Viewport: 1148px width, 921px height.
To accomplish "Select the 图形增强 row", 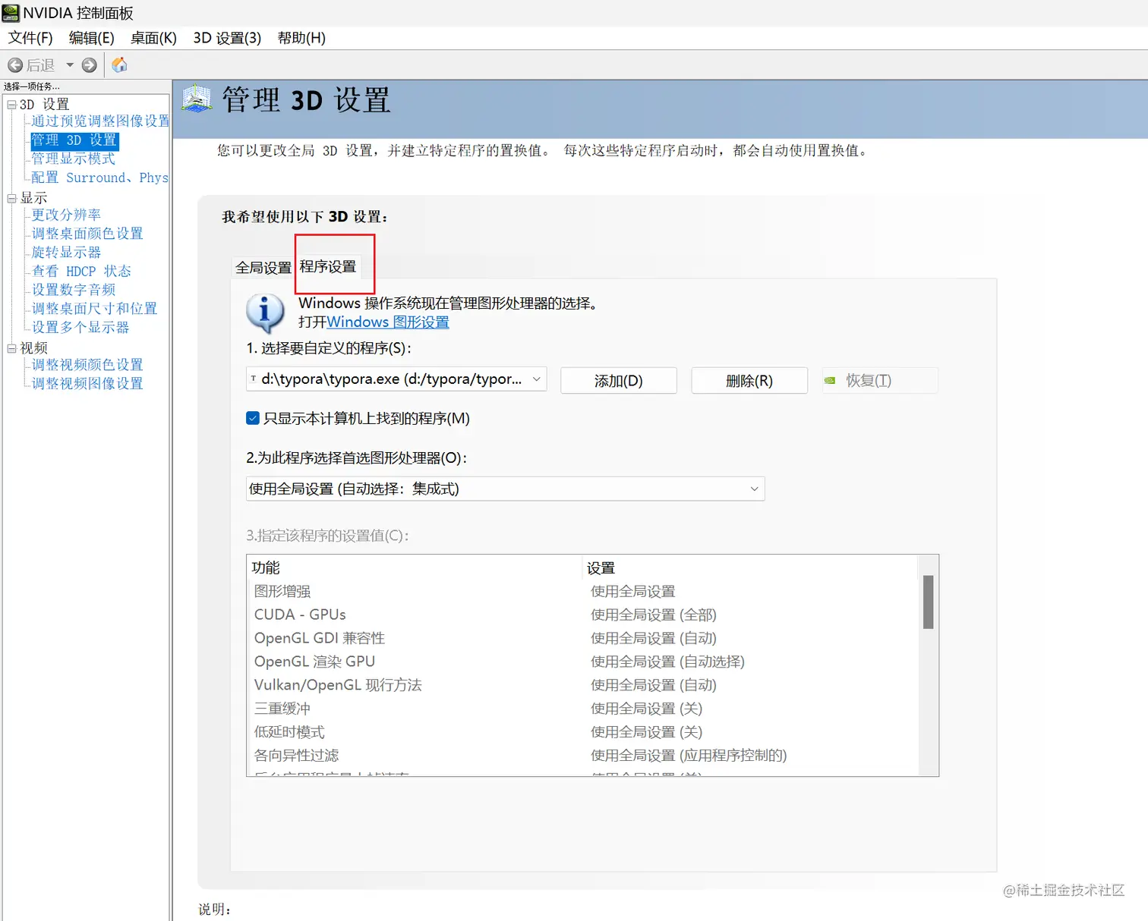I will coord(582,592).
